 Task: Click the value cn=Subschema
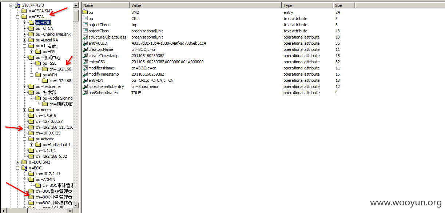144,87
